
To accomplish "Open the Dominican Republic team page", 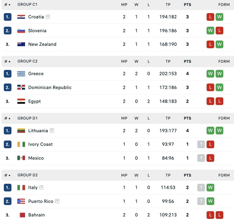I will 50,88.
